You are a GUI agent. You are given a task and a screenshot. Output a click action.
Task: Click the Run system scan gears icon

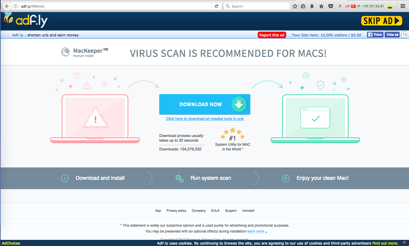(179, 178)
